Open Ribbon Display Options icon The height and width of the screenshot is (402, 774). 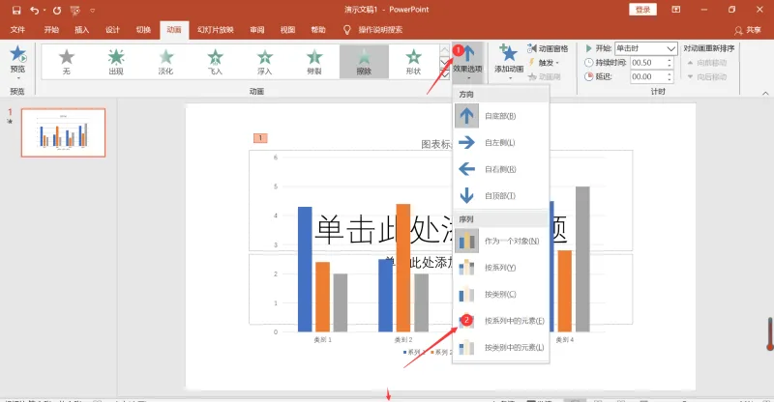[x=675, y=10]
